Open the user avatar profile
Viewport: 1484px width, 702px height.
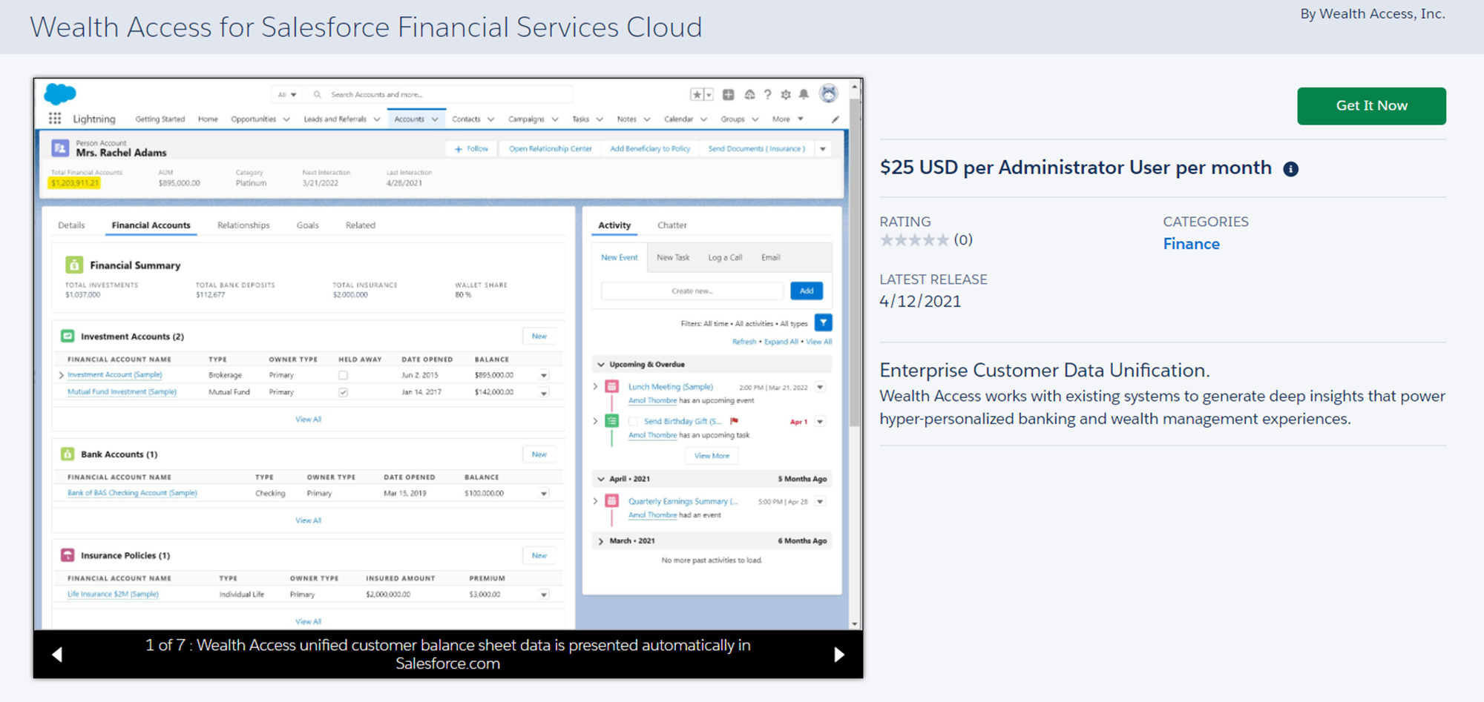[829, 93]
